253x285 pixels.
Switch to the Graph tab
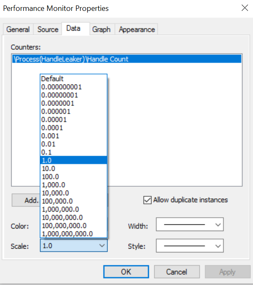[101, 29]
